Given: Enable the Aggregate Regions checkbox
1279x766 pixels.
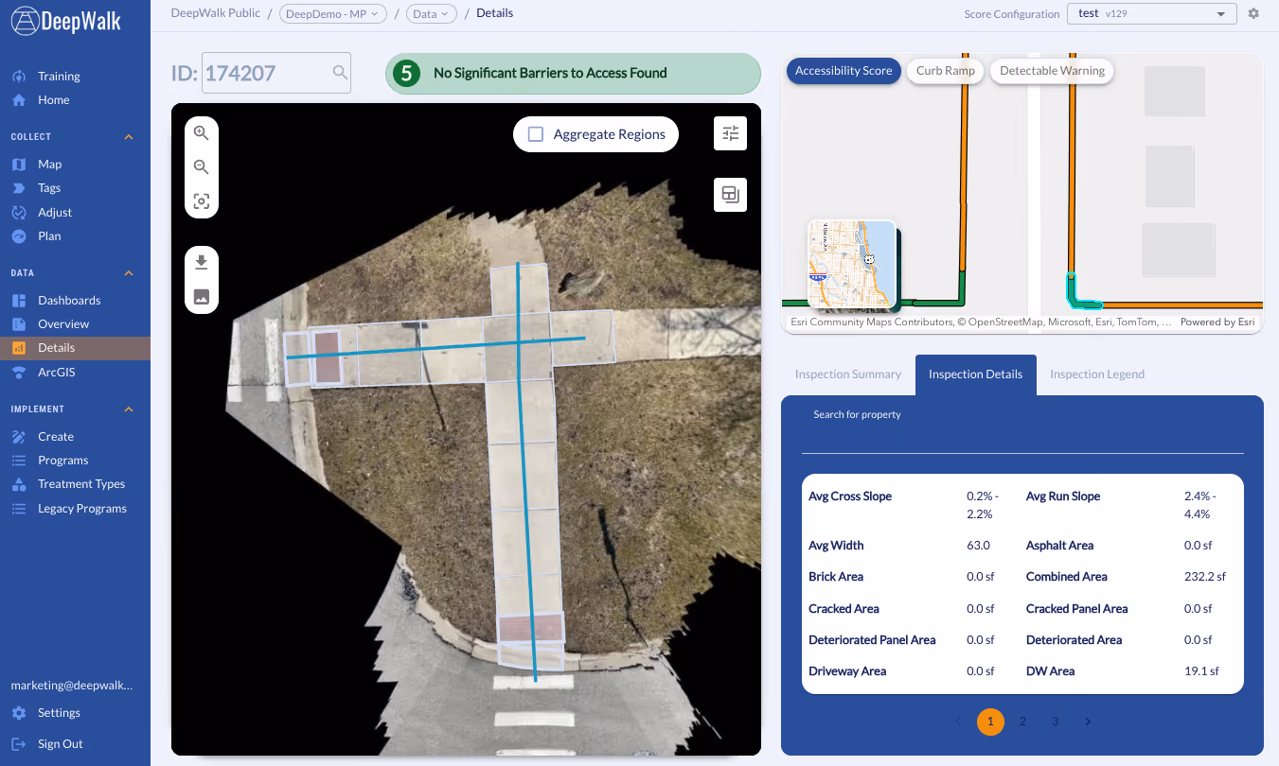Looking at the screenshot, I should (x=536, y=134).
